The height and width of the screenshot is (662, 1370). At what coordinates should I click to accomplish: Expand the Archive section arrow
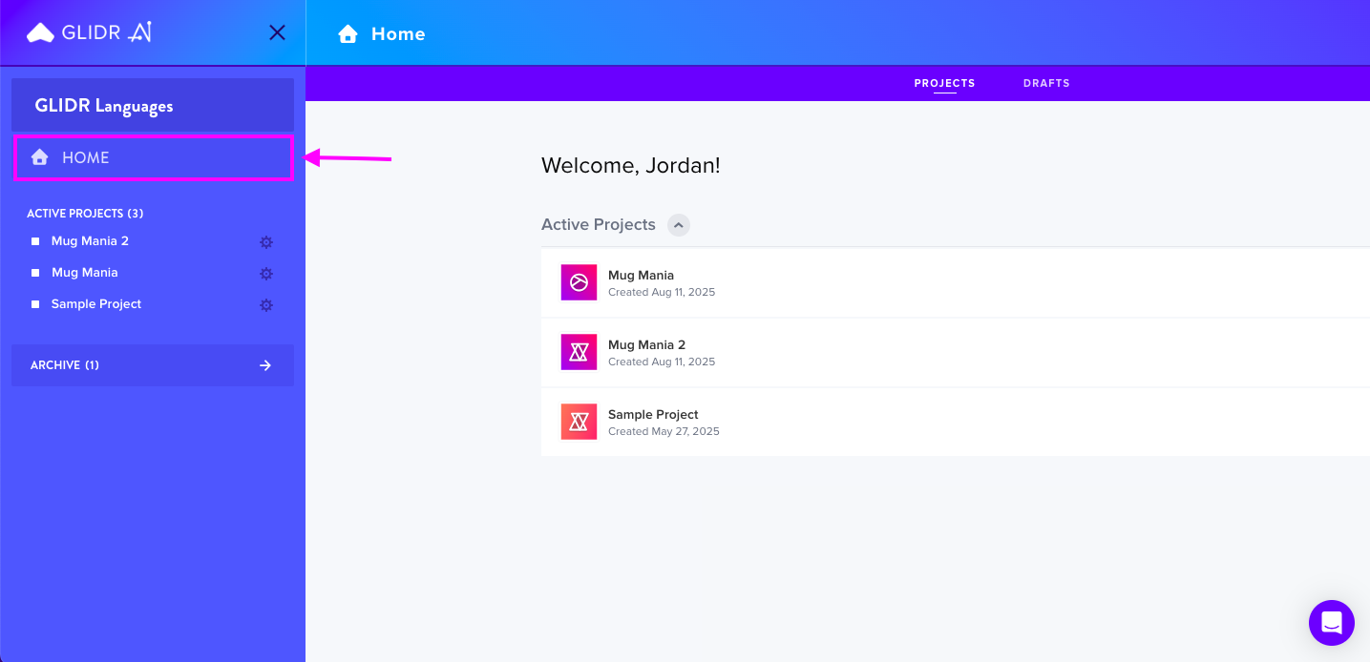pyautogui.click(x=265, y=365)
